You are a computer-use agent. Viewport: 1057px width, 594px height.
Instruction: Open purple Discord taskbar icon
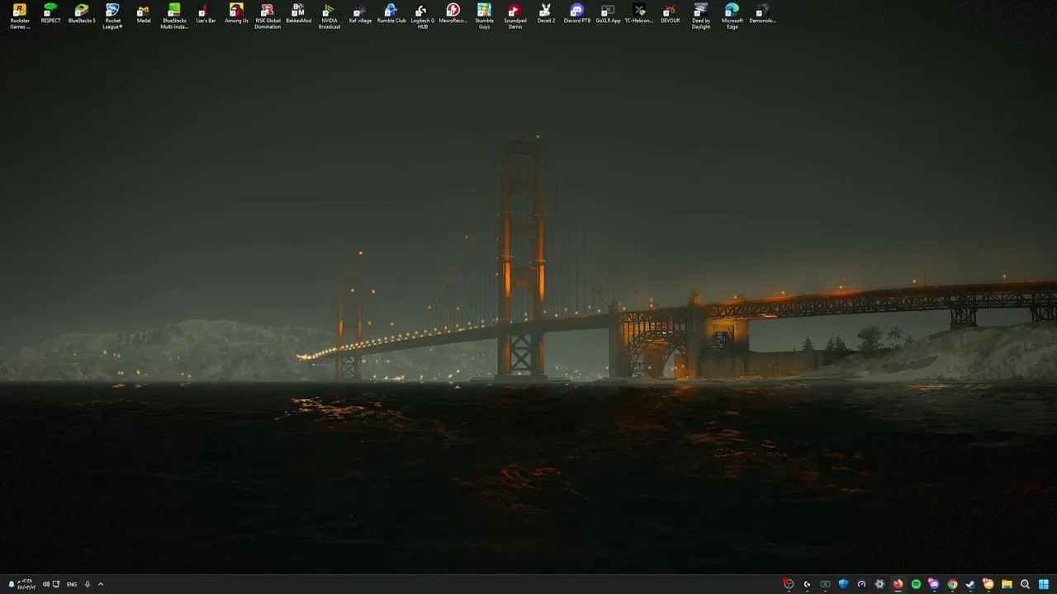[934, 584]
